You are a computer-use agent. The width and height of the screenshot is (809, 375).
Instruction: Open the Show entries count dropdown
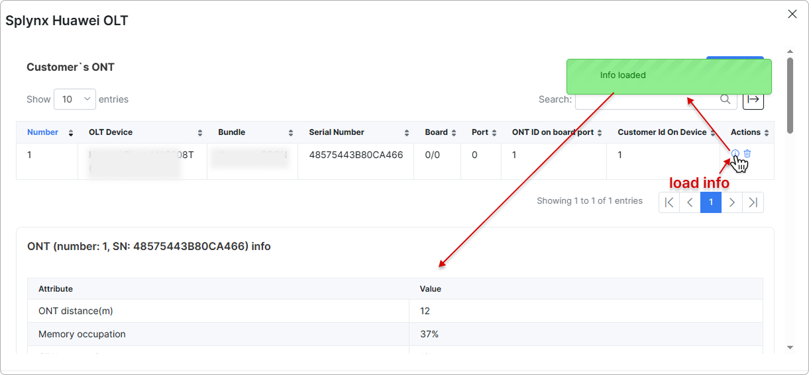(75, 99)
